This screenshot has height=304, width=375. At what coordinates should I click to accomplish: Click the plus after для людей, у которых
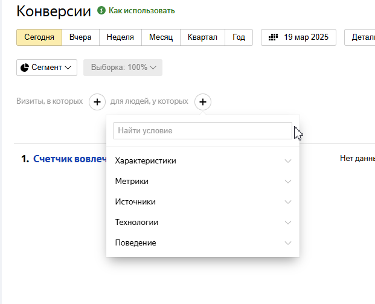pyautogui.click(x=203, y=102)
